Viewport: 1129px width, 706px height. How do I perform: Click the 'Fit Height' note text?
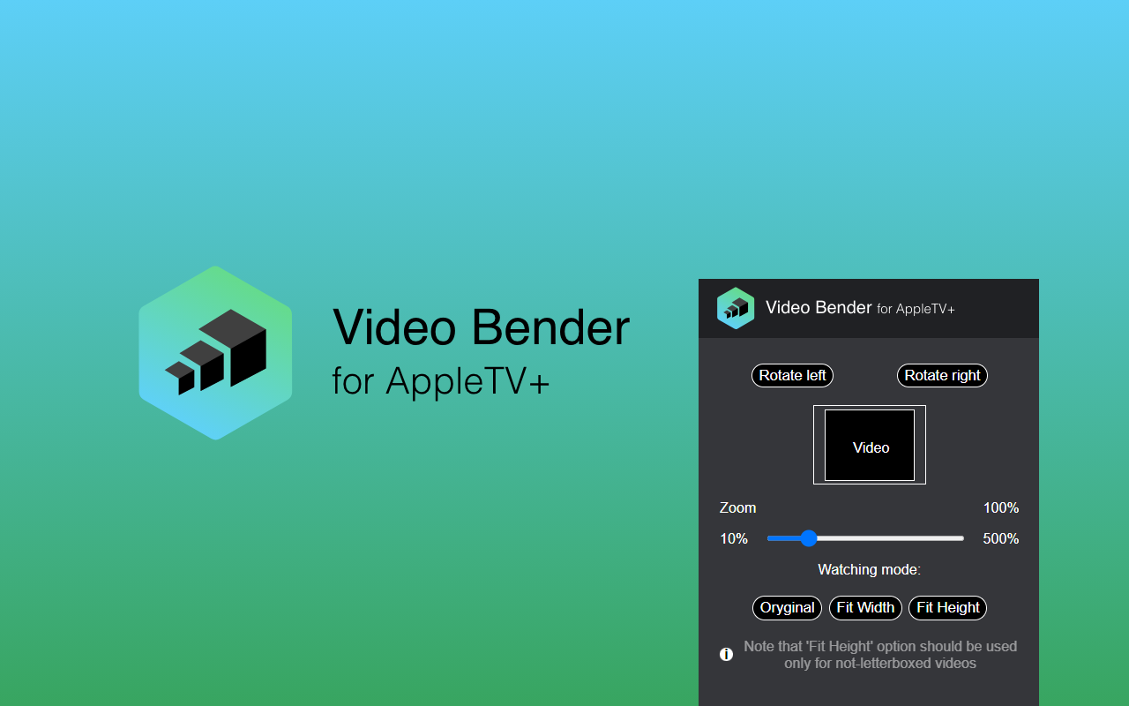(880, 654)
